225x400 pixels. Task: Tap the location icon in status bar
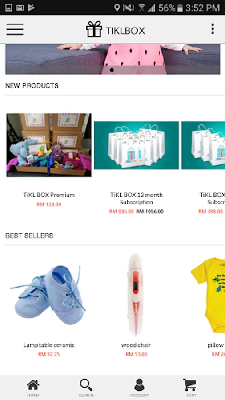117,8
